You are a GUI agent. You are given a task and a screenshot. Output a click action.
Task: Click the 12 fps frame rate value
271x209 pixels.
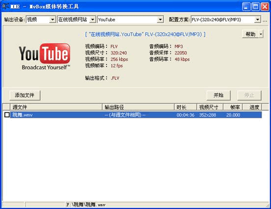click(117, 66)
